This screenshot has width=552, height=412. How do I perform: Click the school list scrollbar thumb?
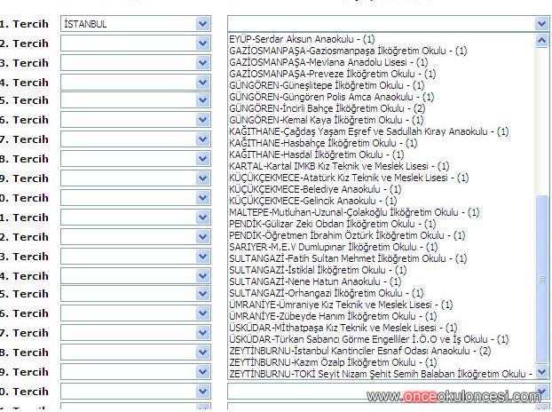point(542,280)
